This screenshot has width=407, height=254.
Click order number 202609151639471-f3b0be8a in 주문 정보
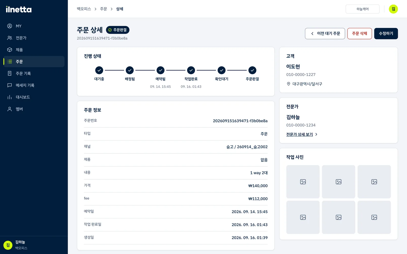pos(240,121)
